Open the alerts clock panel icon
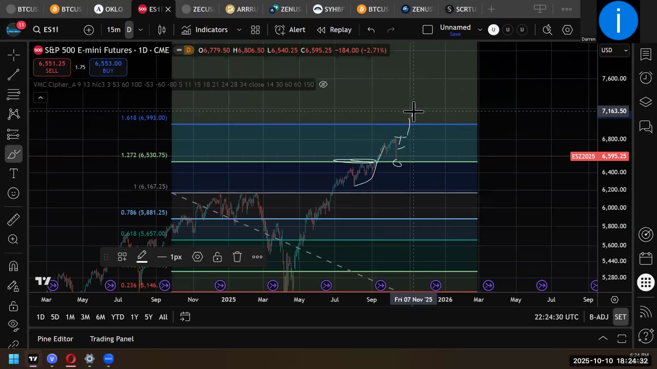 tap(646, 78)
